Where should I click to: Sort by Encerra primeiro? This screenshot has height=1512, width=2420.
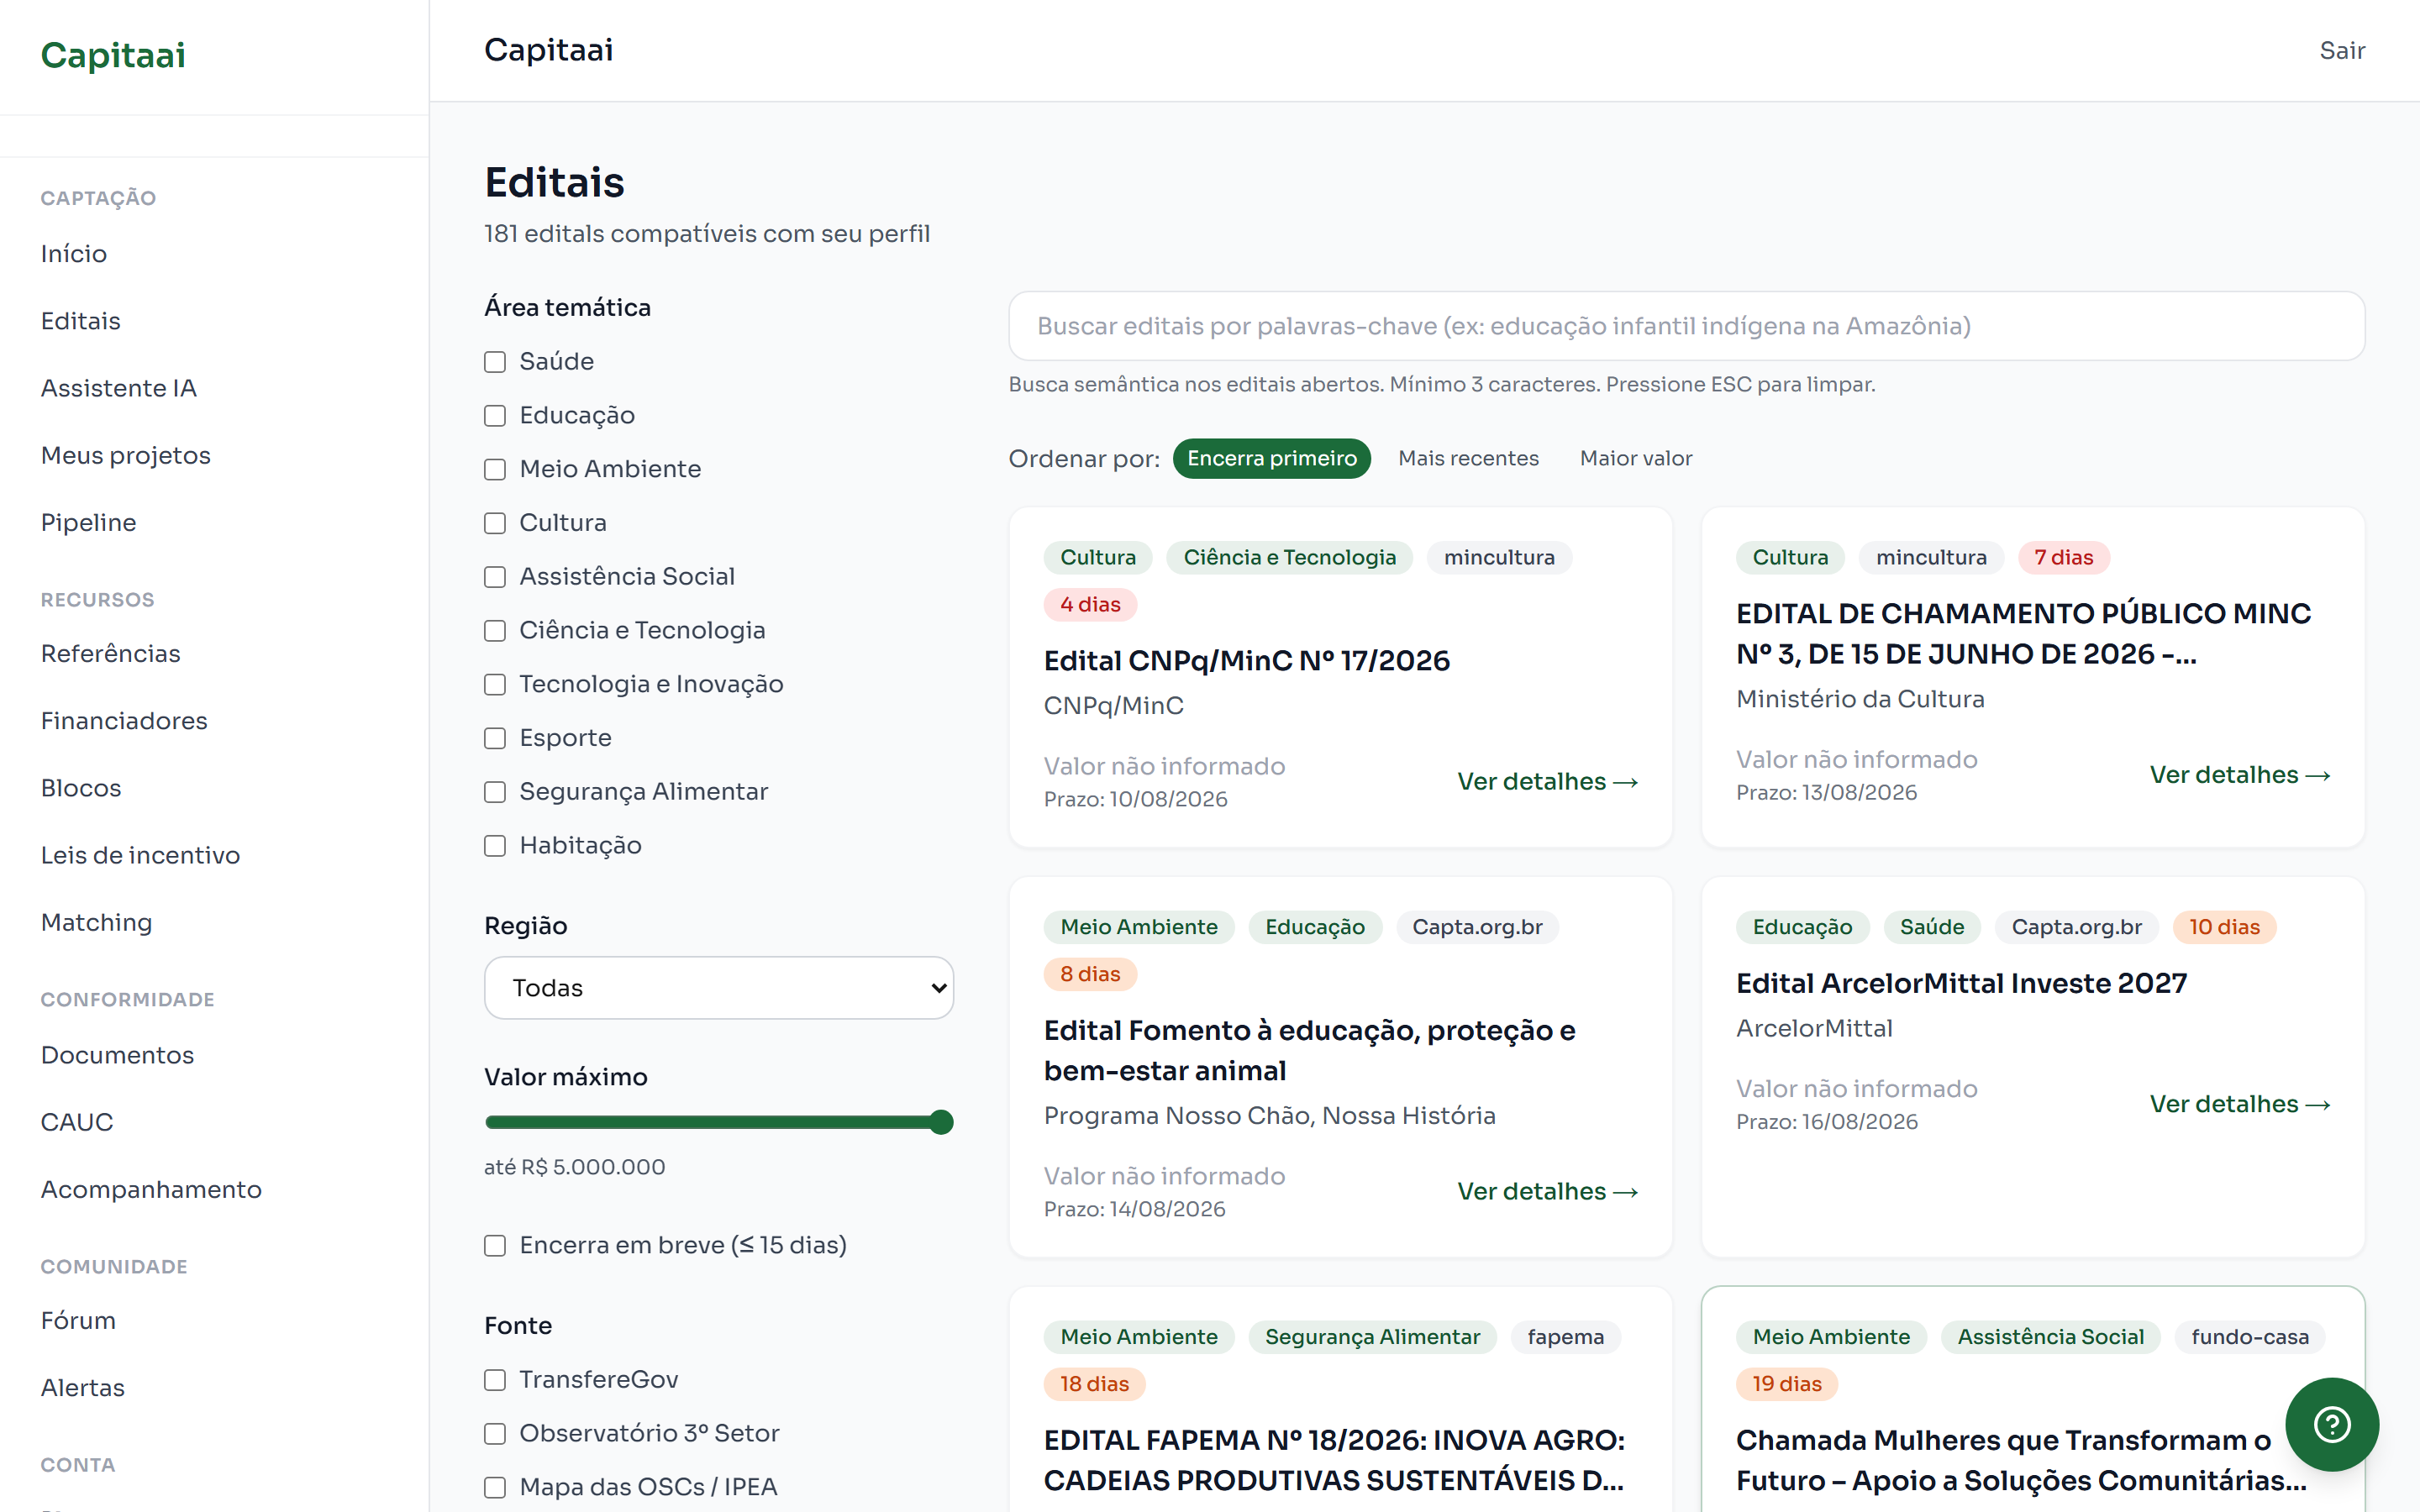point(1272,458)
